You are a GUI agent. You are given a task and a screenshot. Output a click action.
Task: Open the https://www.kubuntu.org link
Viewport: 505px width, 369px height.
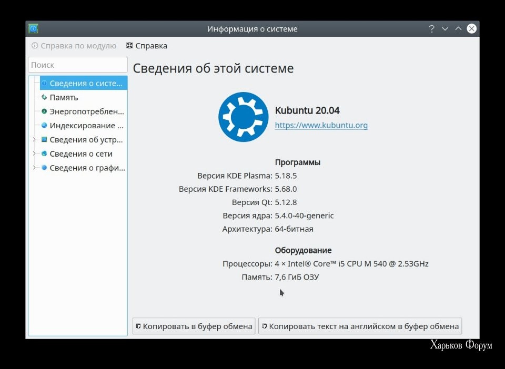click(x=321, y=125)
